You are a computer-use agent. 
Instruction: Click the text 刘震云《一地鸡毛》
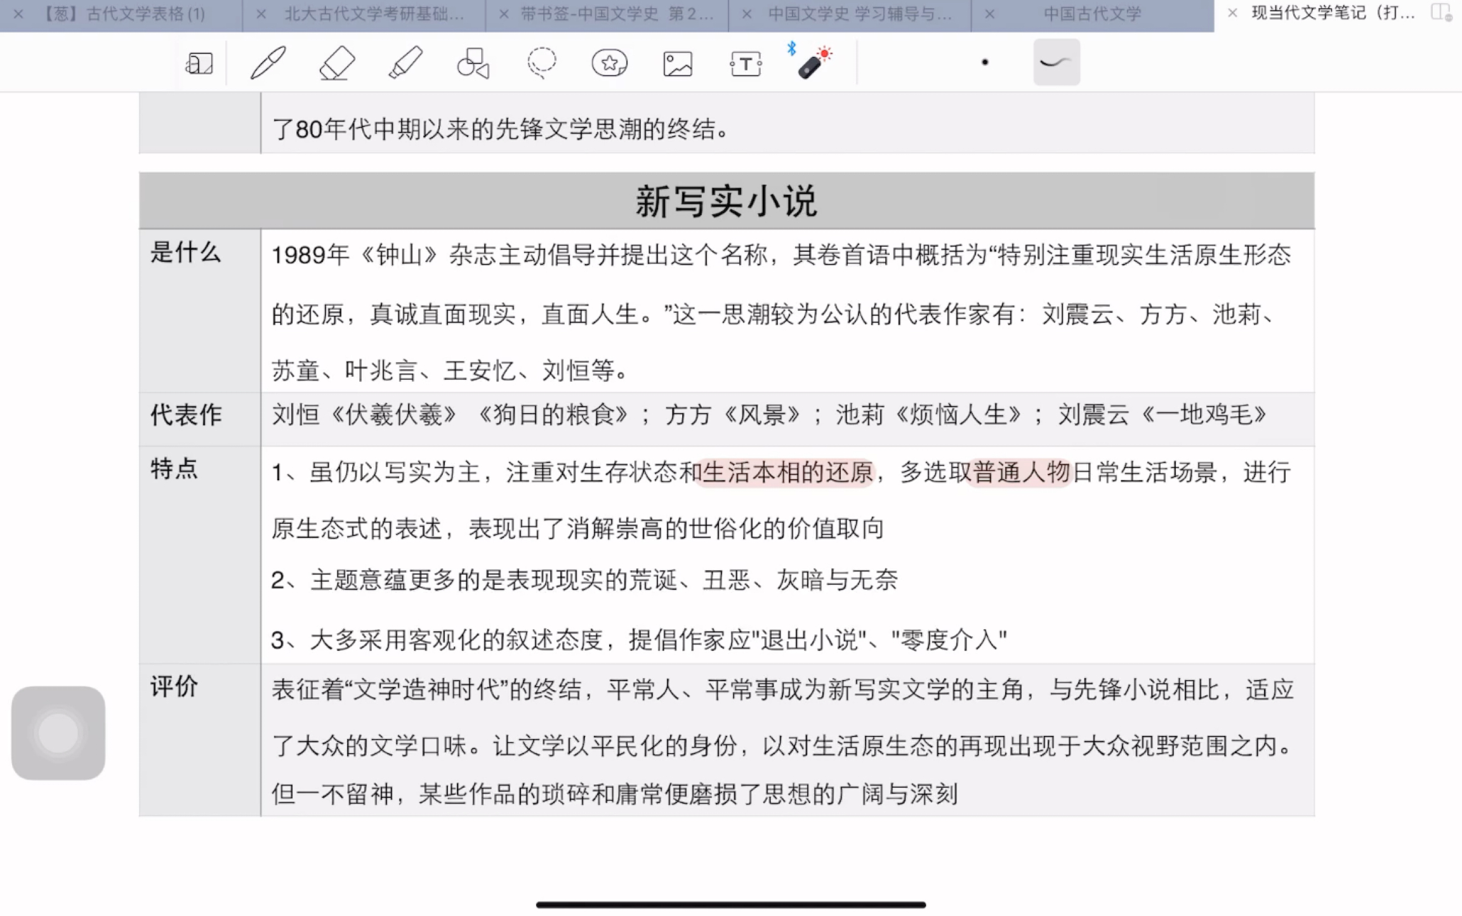pos(1162,415)
